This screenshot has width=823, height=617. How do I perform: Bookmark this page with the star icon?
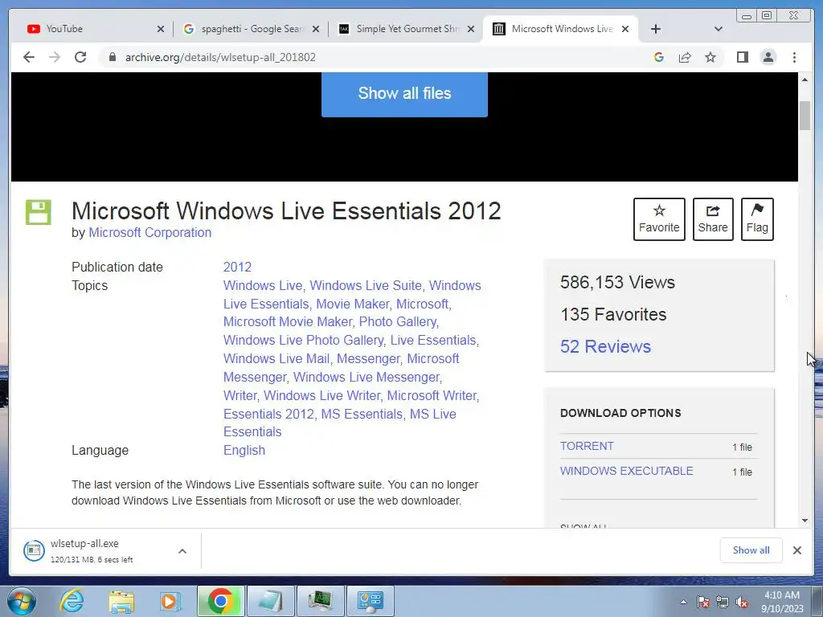pos(710,57)
